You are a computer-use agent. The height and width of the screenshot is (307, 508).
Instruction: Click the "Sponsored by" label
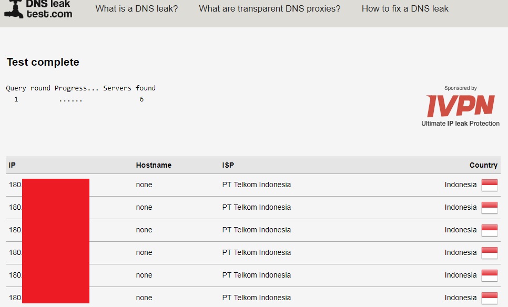tap(460, 88)
